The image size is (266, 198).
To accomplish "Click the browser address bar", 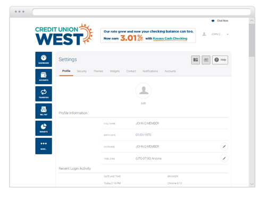I will coord(142,12).
